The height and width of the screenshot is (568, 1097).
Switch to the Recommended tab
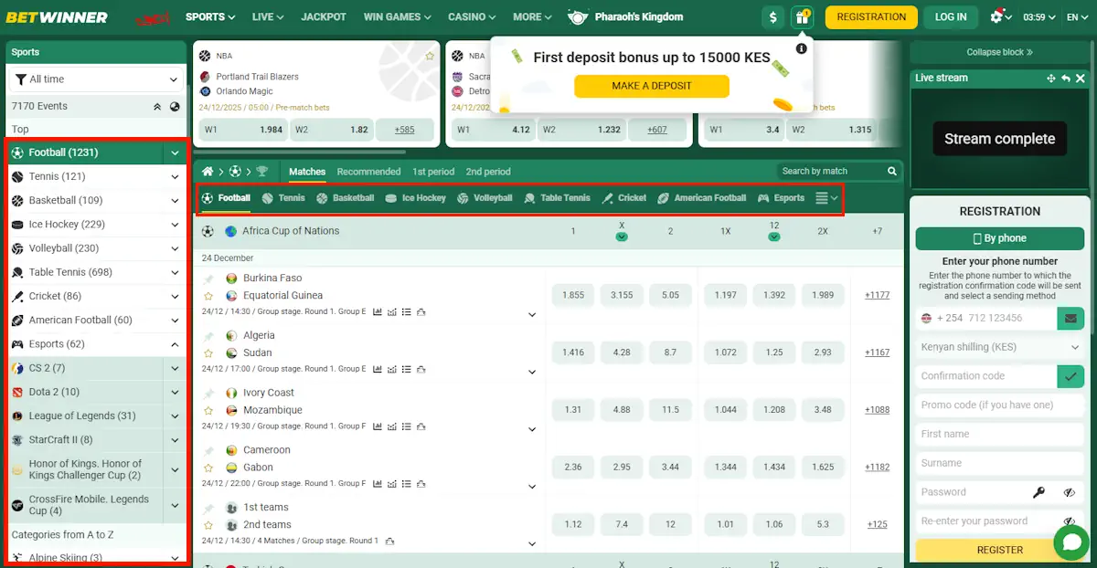(x=368, y=171)
